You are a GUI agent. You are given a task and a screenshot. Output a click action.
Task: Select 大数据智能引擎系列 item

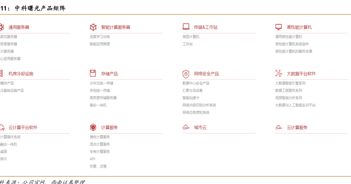click(290, 83)
